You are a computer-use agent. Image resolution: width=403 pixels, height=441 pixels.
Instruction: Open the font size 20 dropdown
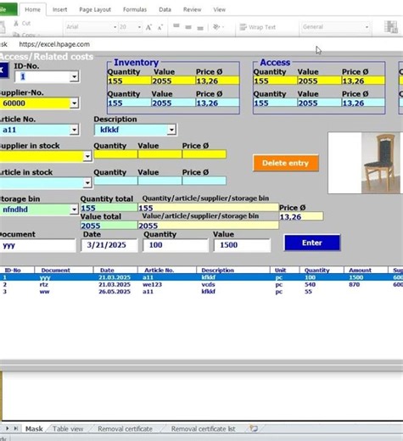pyautogui.click(x=139, y=27)
